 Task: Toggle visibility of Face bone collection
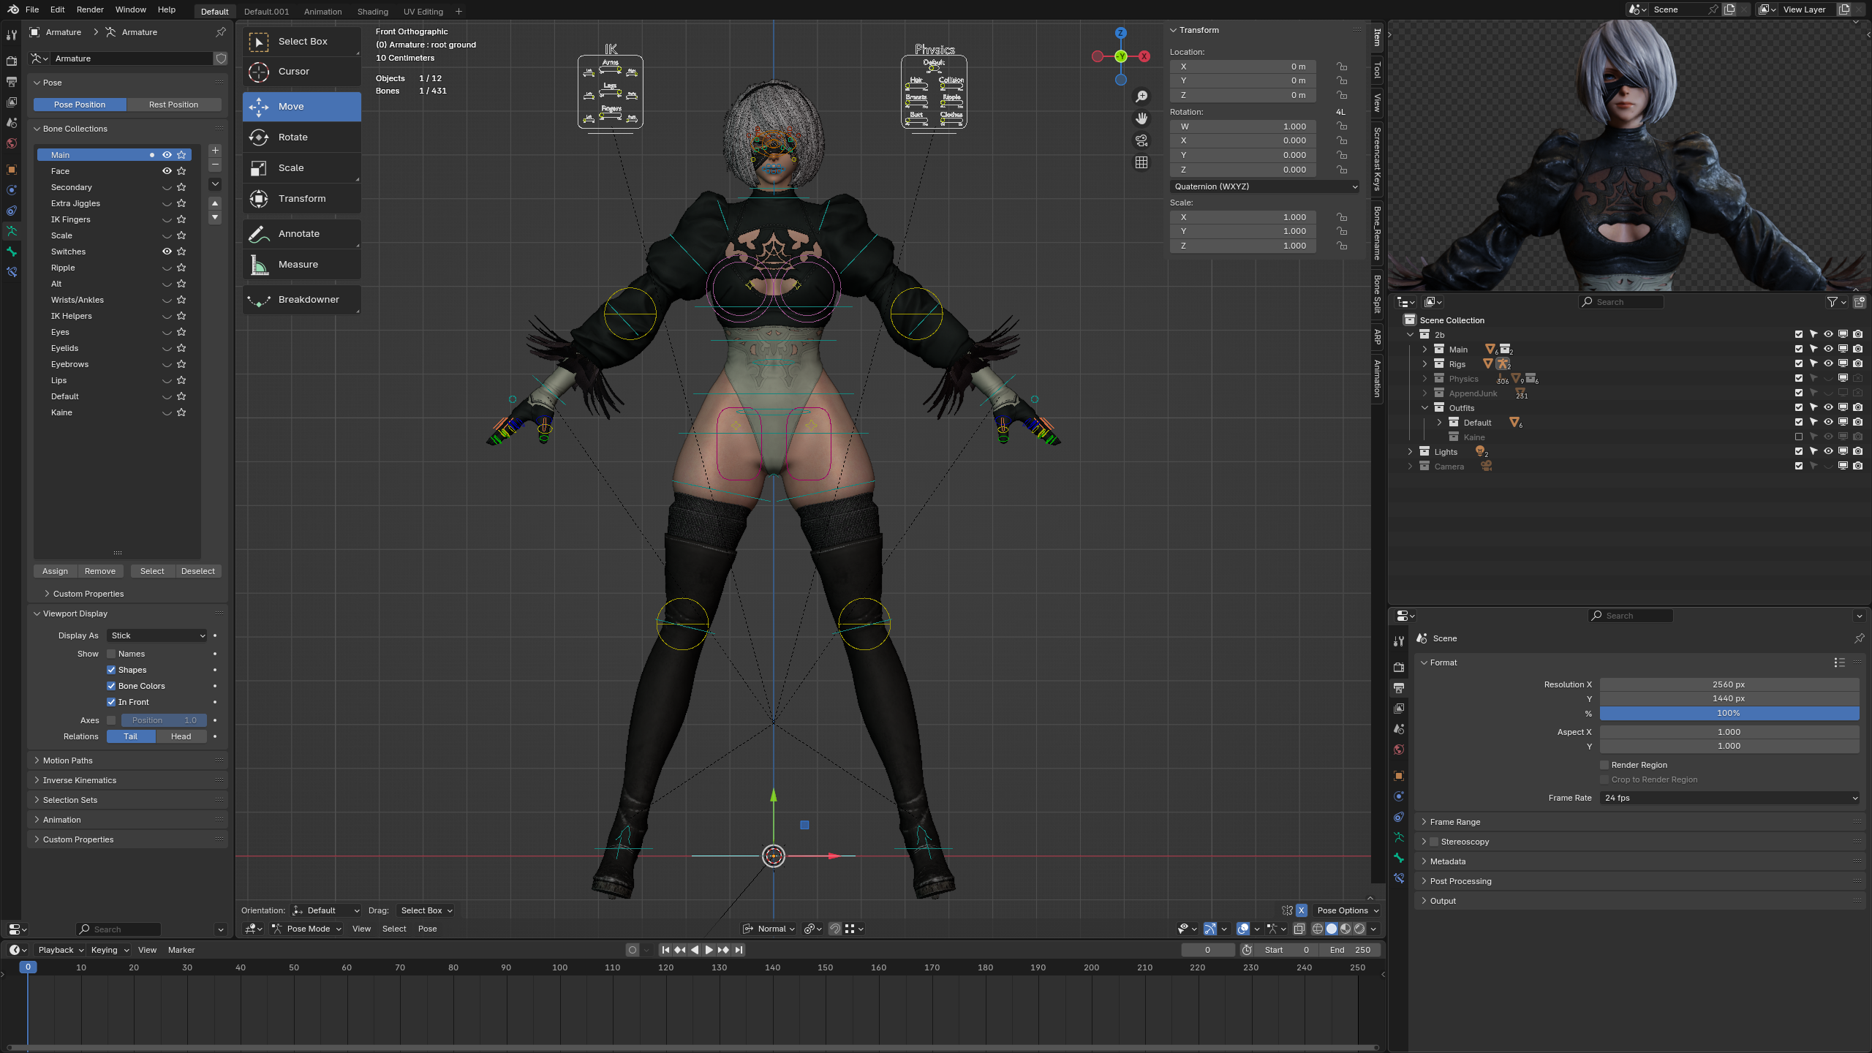click(x=167, y=171)
